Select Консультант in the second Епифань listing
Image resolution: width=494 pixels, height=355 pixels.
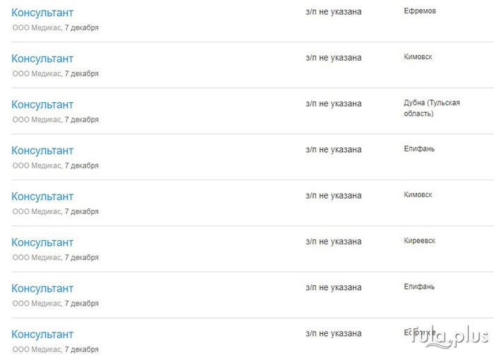[42, 289]
